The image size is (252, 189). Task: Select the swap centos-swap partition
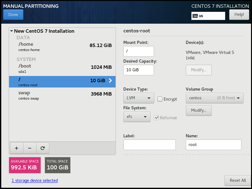(x=62, y=95)
